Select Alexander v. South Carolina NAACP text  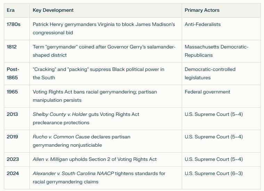click(x=73, y=173)
